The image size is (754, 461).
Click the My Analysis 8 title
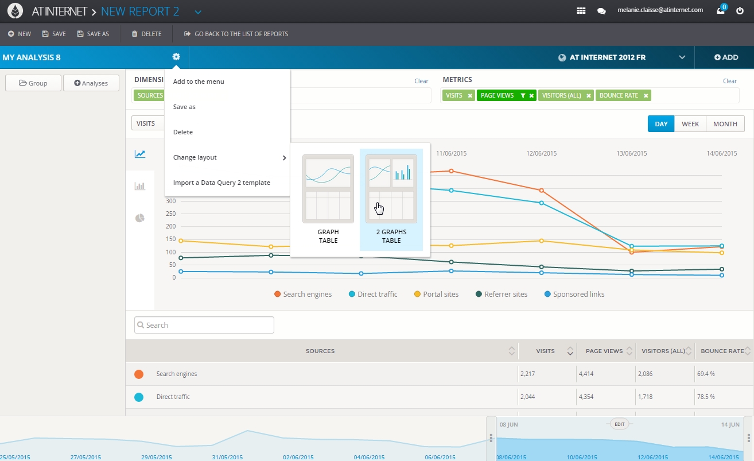coord(32,57)
